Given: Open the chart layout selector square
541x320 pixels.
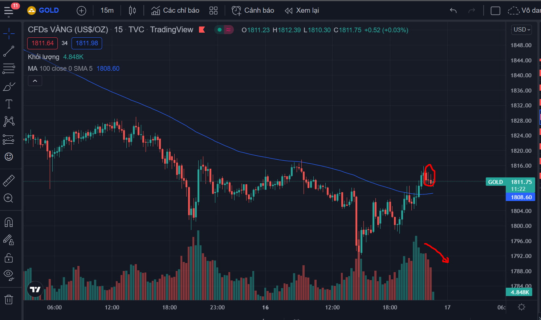Looking at the screenshot, I should click(495, 11).
